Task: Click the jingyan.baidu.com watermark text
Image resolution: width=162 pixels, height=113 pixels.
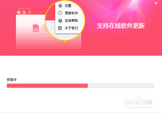Action: click(138, 107)
